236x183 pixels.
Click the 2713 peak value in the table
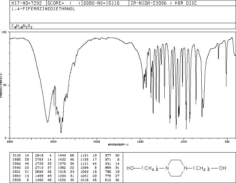pyautogui.click(x=39, y=167)
